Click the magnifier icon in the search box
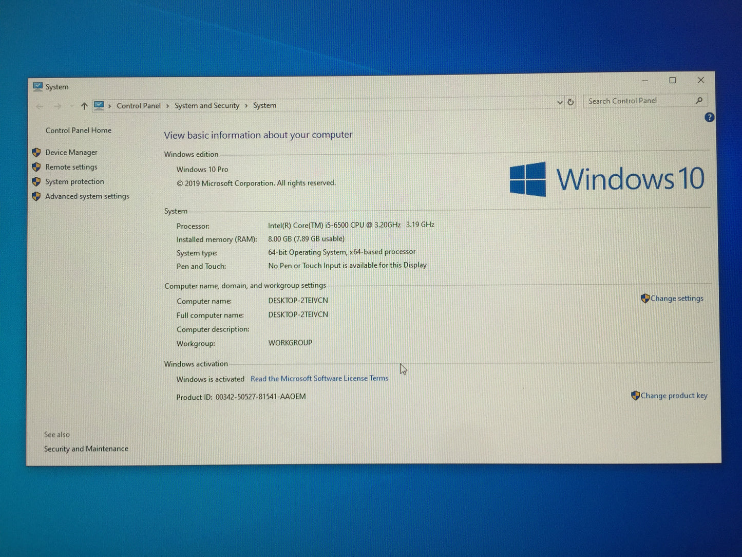This screenshot has height=557, width=742. point(698,101)
